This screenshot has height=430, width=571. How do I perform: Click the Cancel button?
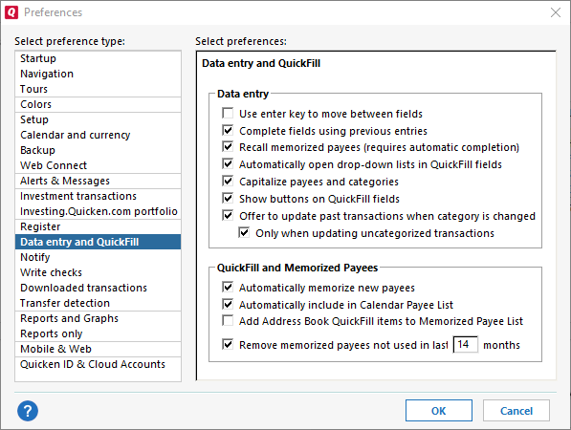[x=516, y=411]
